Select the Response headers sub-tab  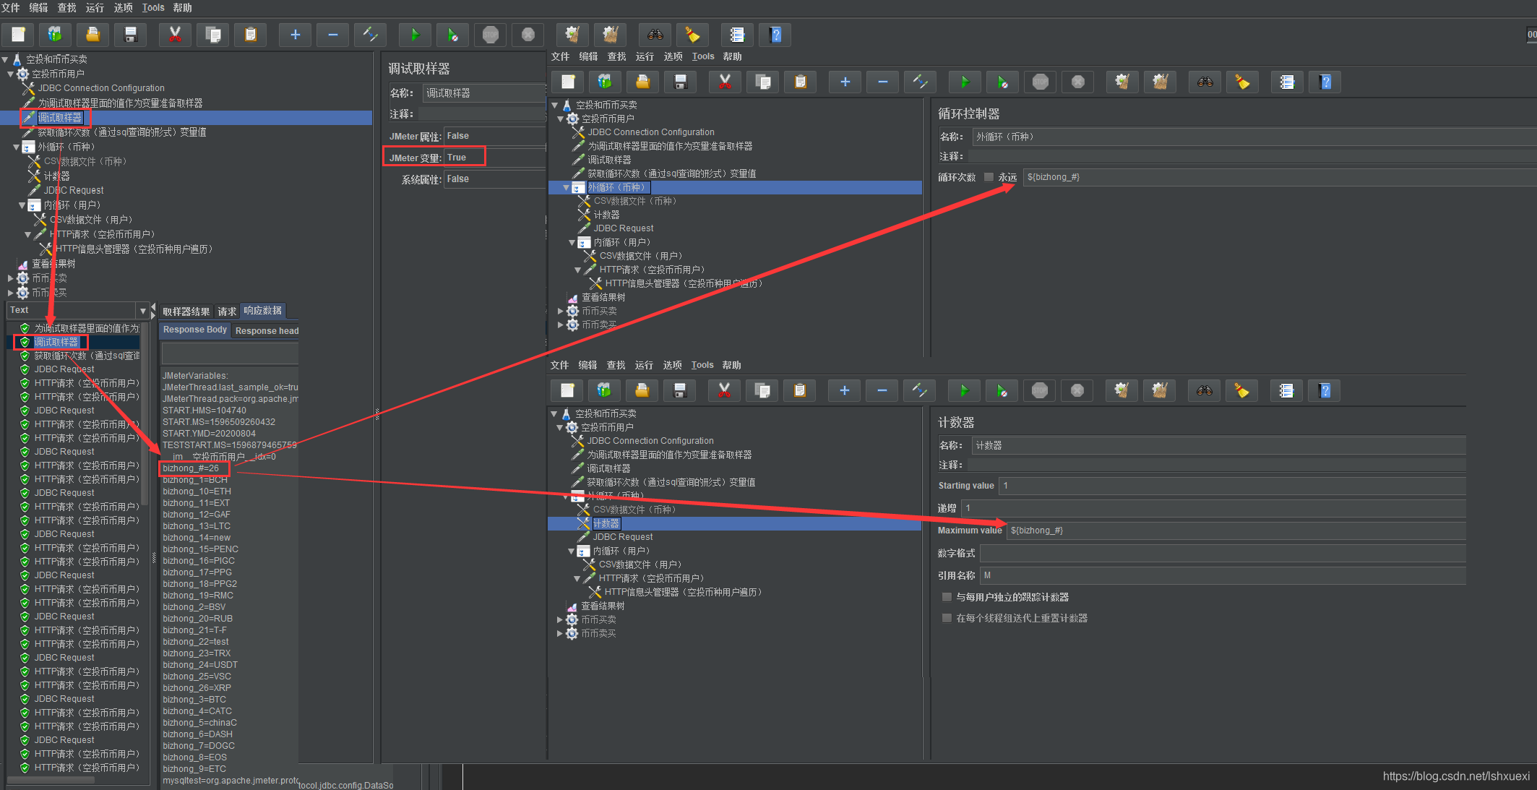267,330
